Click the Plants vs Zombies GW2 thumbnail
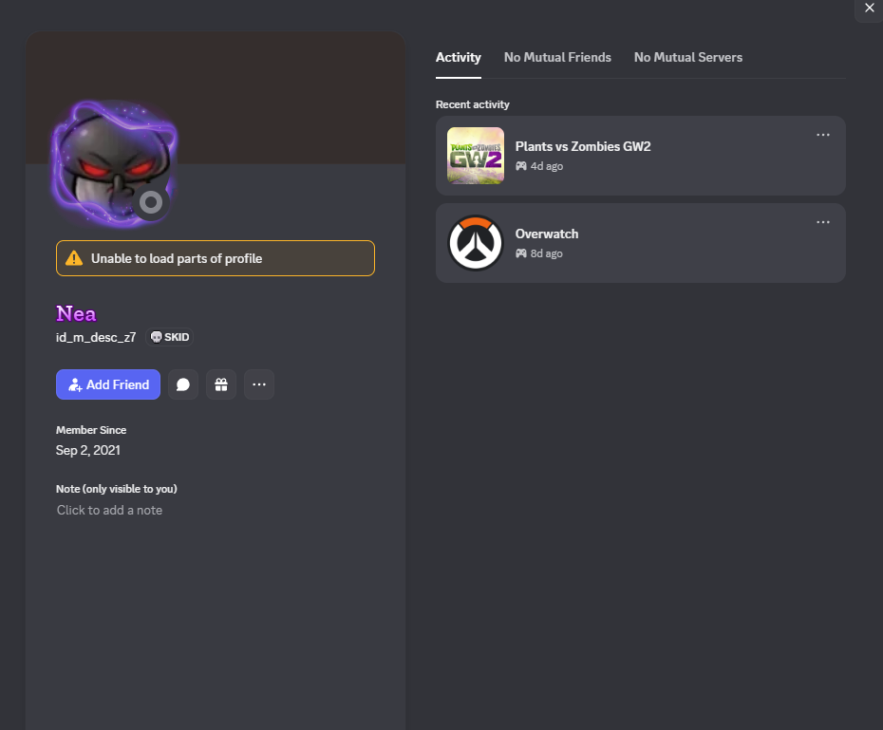This screenshot has width=883, height=730. [476, 156]
